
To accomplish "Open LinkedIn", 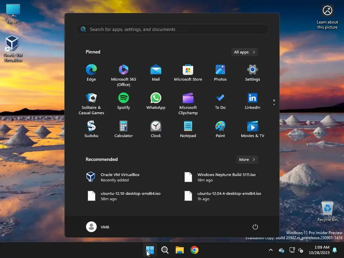I will pyautogui.click(x=253, y=101).
